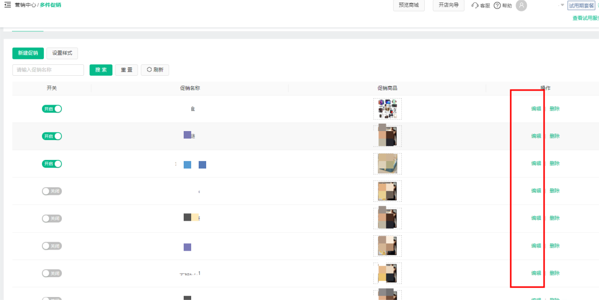
Task: Open the first row's promotion product thumbnail
Action: click(387, 109)
